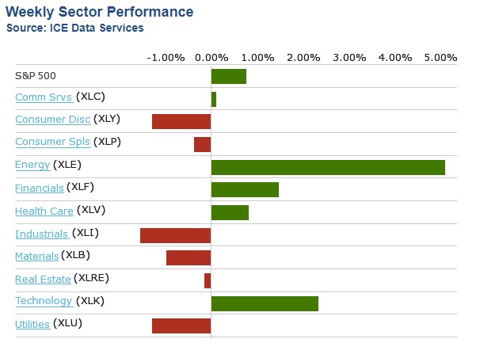Image resolution: width=480 pixels, height=339 pixels.
Task: Open the Energy sector link
Action: coord(32,166)
